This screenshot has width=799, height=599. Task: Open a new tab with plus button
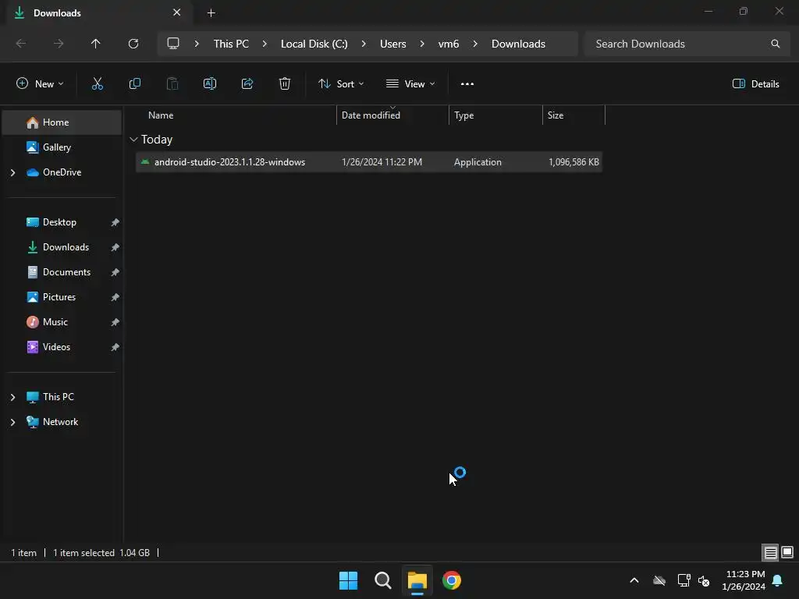pyautogui.click(x=211, y=13)
